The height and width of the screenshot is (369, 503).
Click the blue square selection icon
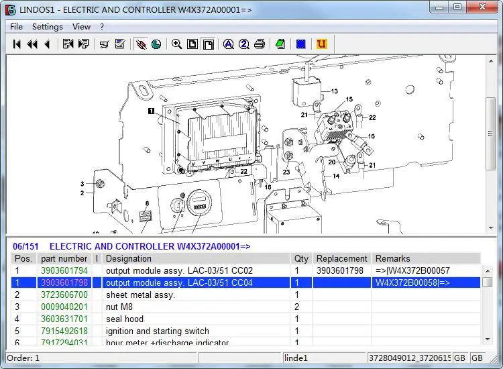click(301, 44)
